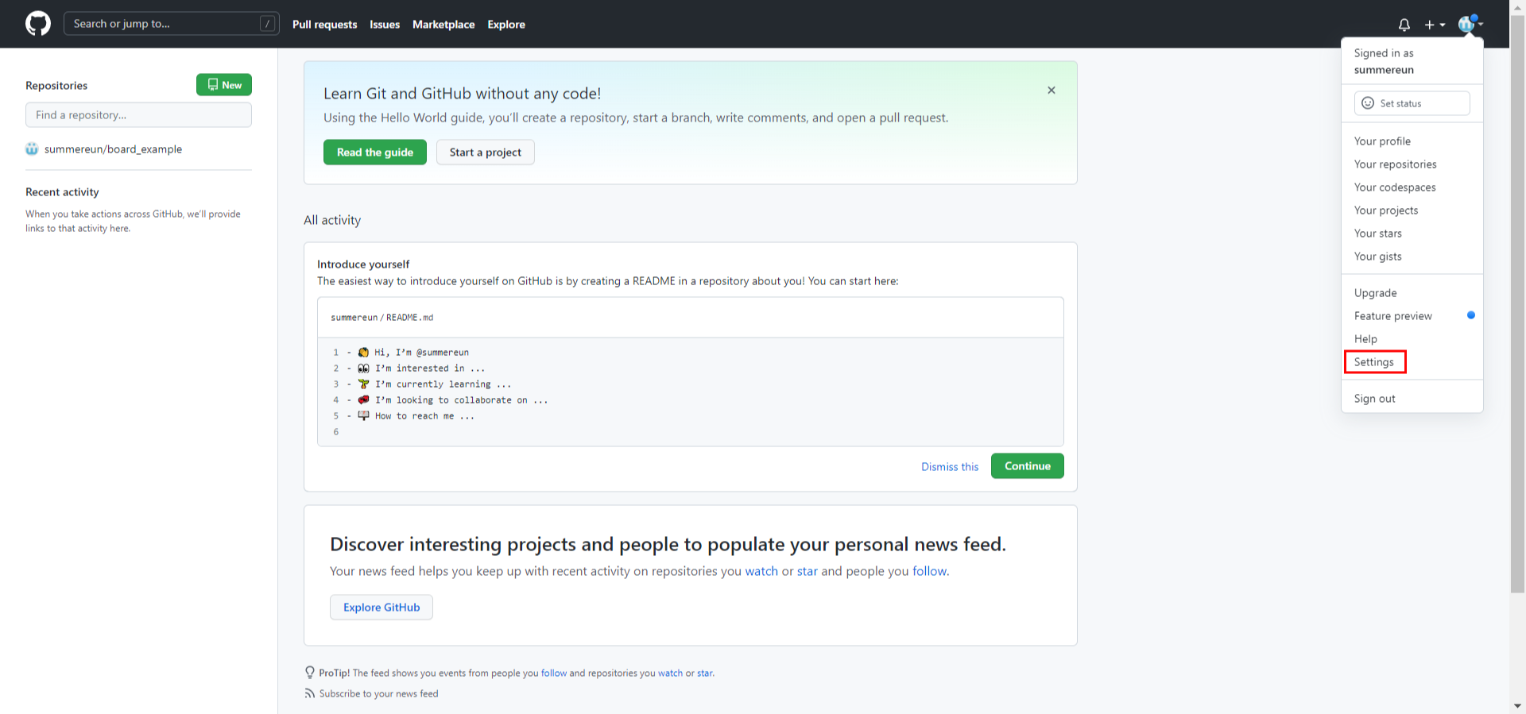Collapse the user avatar menu

(x=1470, y=24)
